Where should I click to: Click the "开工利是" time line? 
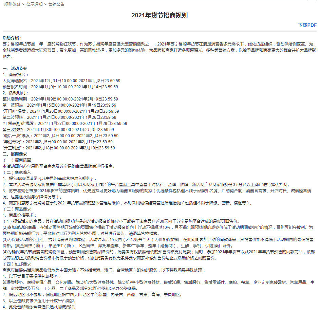tap(59, 148)
